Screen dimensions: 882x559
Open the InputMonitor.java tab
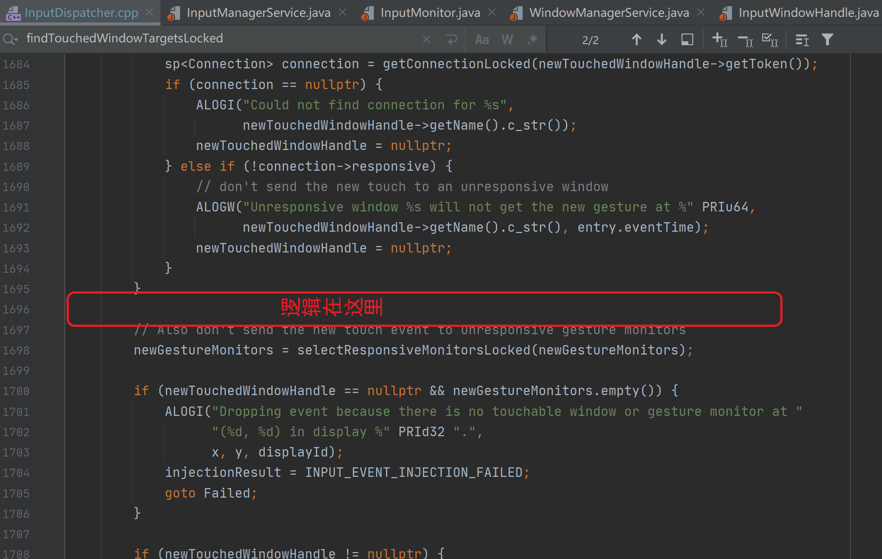coord(430,13)
